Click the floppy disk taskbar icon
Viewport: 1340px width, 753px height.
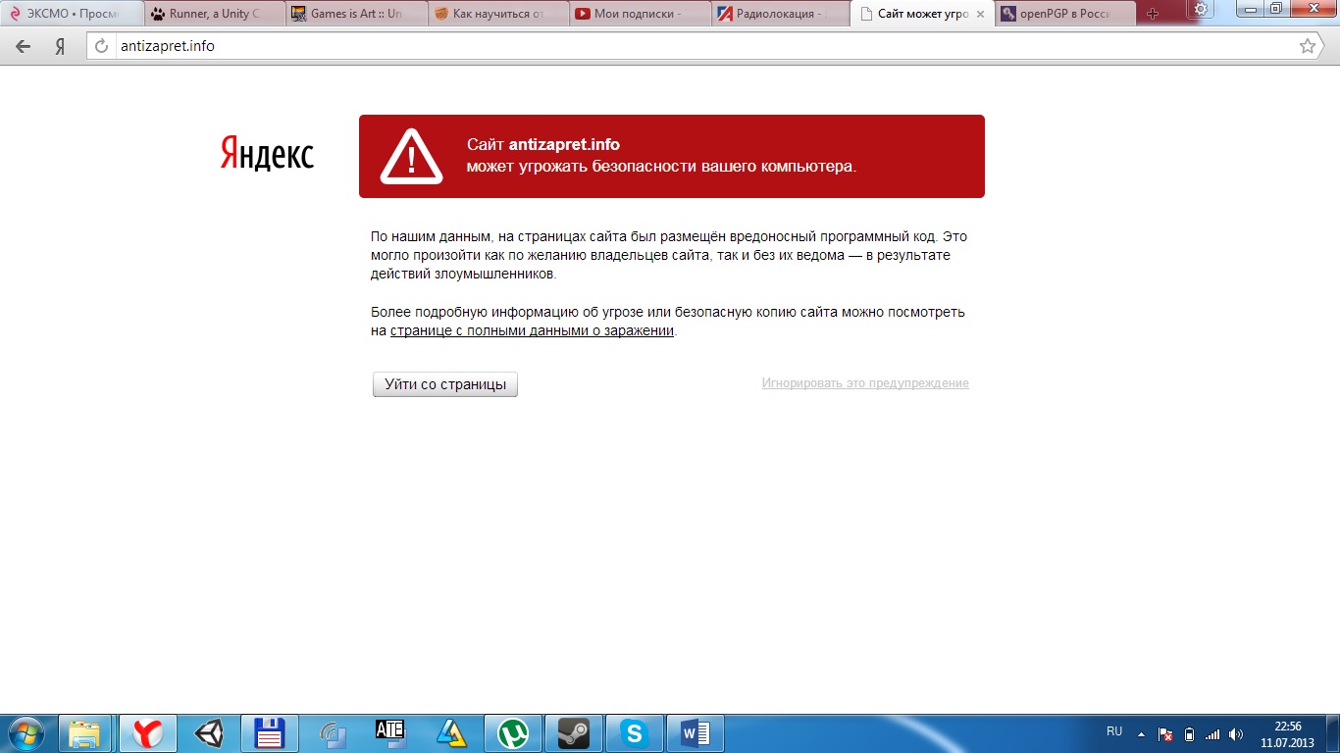(x=269, y=733)
